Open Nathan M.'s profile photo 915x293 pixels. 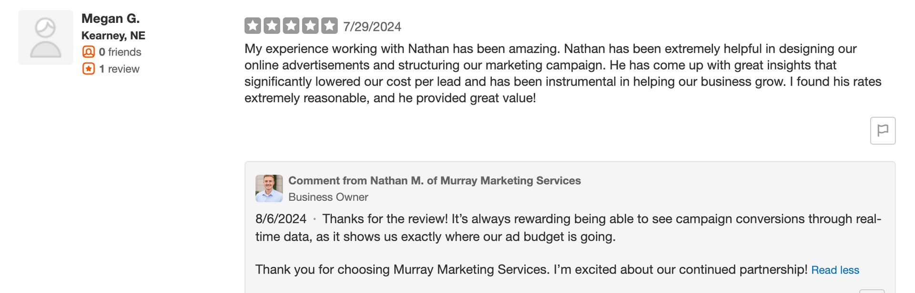[x=269, y=188]
